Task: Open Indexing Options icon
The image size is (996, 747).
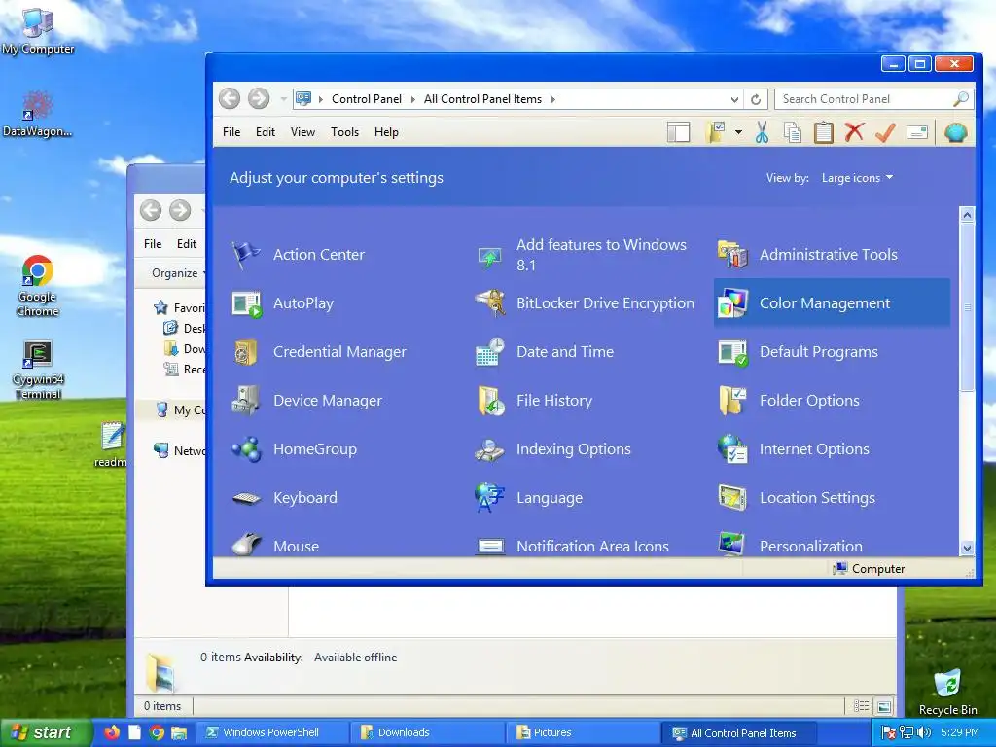Action: 489,449
